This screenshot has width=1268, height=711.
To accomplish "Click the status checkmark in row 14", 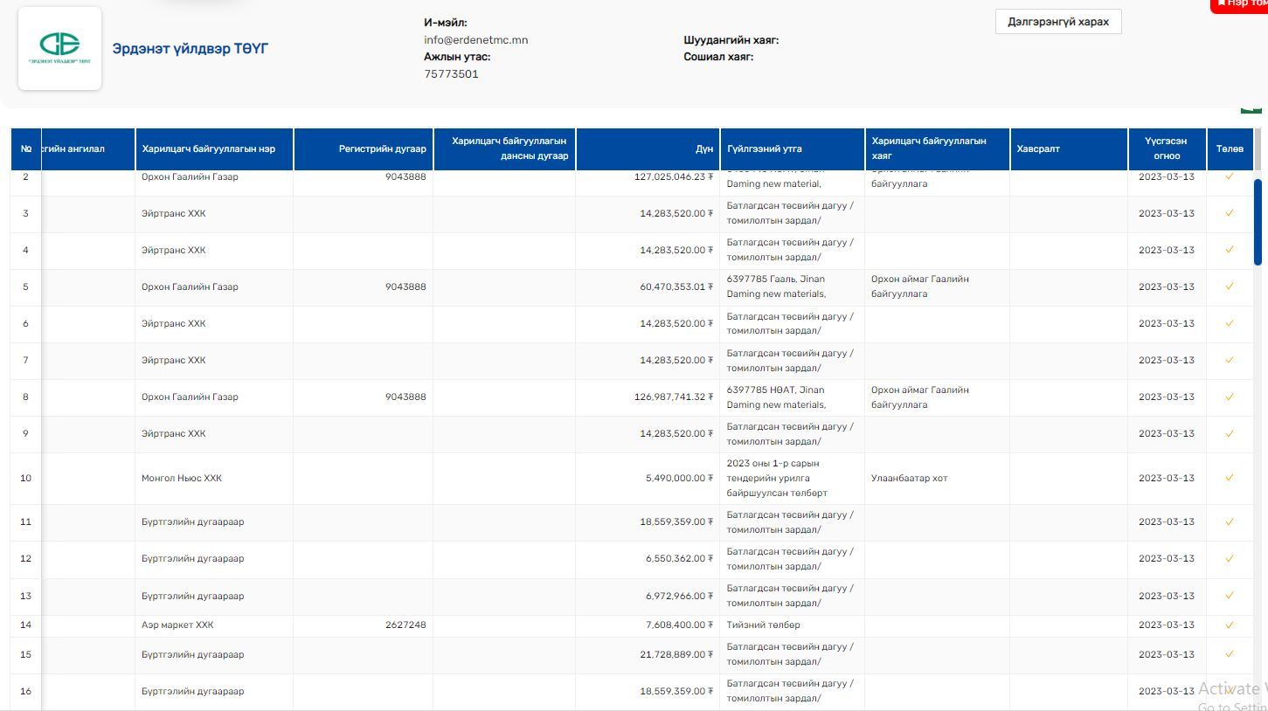I will click(x=1230, y=625).
